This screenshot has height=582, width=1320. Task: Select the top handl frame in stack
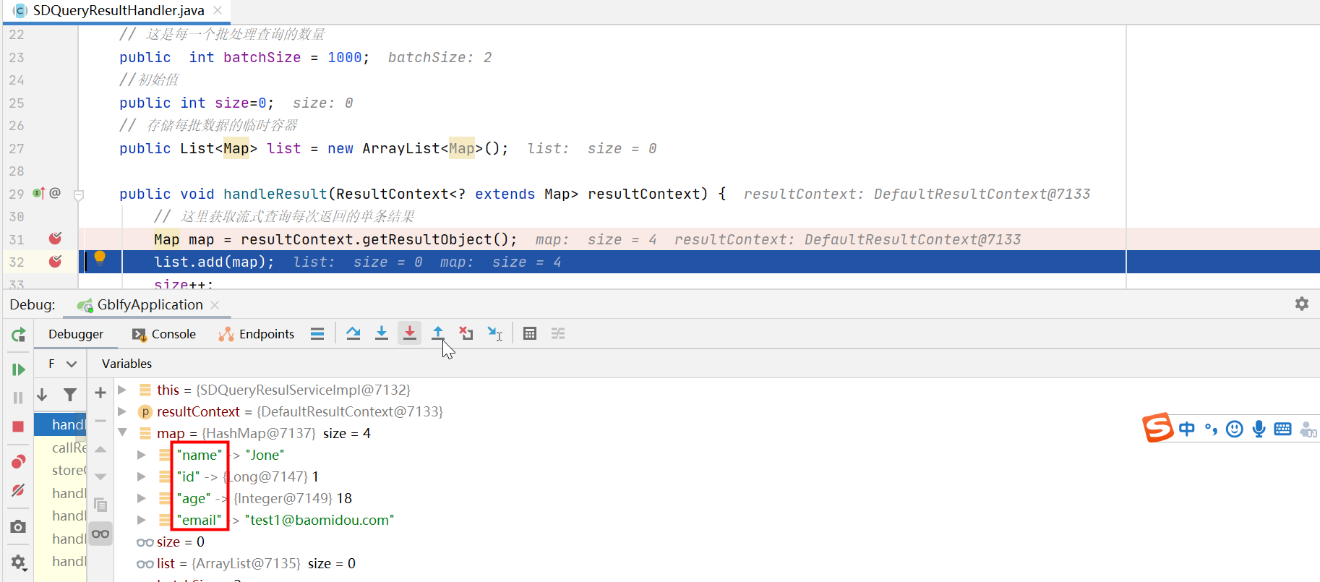61,424
